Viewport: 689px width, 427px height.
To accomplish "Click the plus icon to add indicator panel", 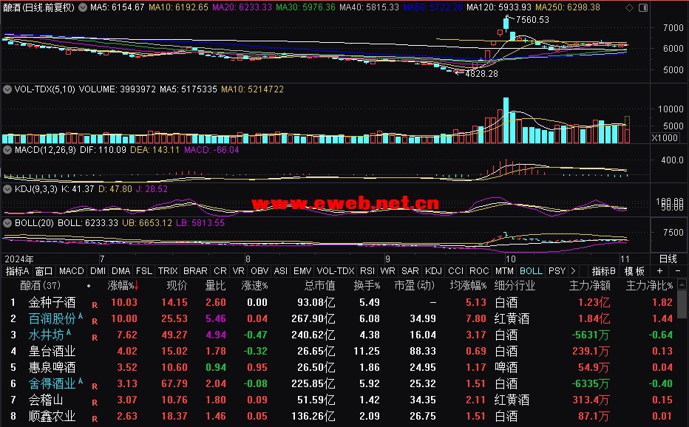I will 659,271.
